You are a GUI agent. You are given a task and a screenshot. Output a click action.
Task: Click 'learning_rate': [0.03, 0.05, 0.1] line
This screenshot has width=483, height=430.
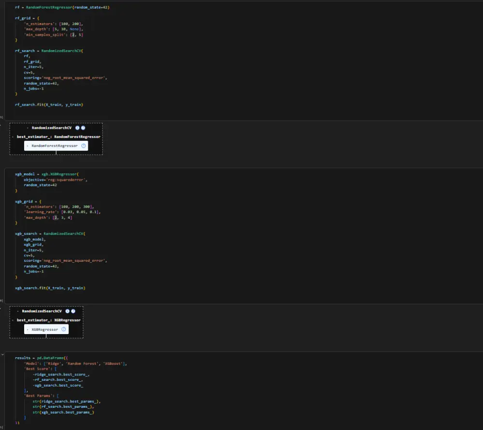point(62,212)
